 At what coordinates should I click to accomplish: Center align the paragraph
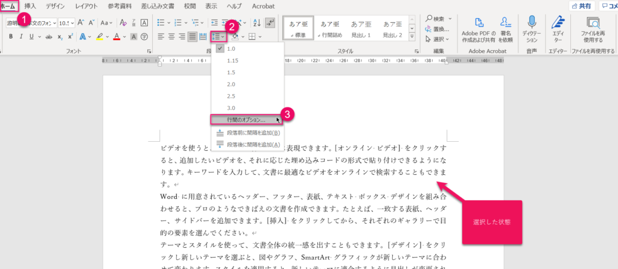(x=172, y=37)
